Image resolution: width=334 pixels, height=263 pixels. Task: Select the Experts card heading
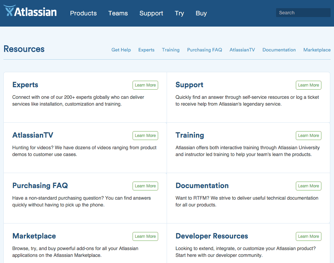tap(25, 85)
